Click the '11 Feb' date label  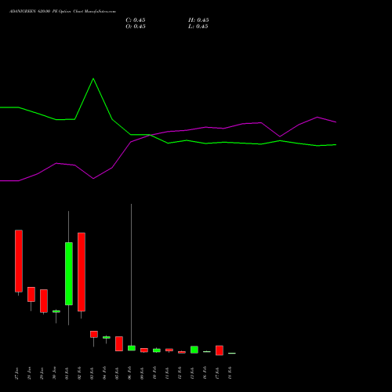[x=168, y=373]
